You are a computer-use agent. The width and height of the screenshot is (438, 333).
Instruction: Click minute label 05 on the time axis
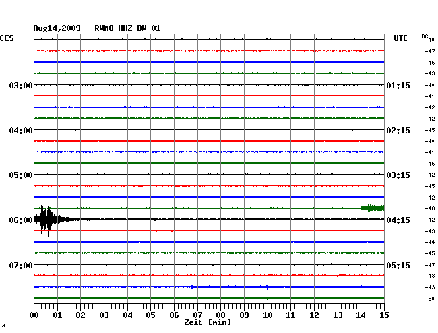(150, 315)
